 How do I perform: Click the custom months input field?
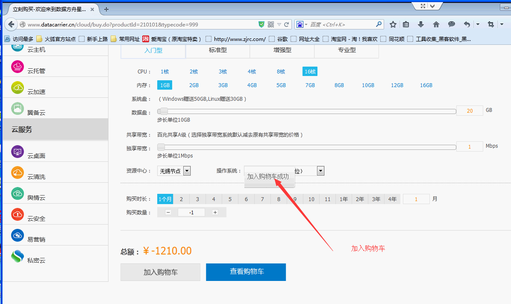pos(416,199)
